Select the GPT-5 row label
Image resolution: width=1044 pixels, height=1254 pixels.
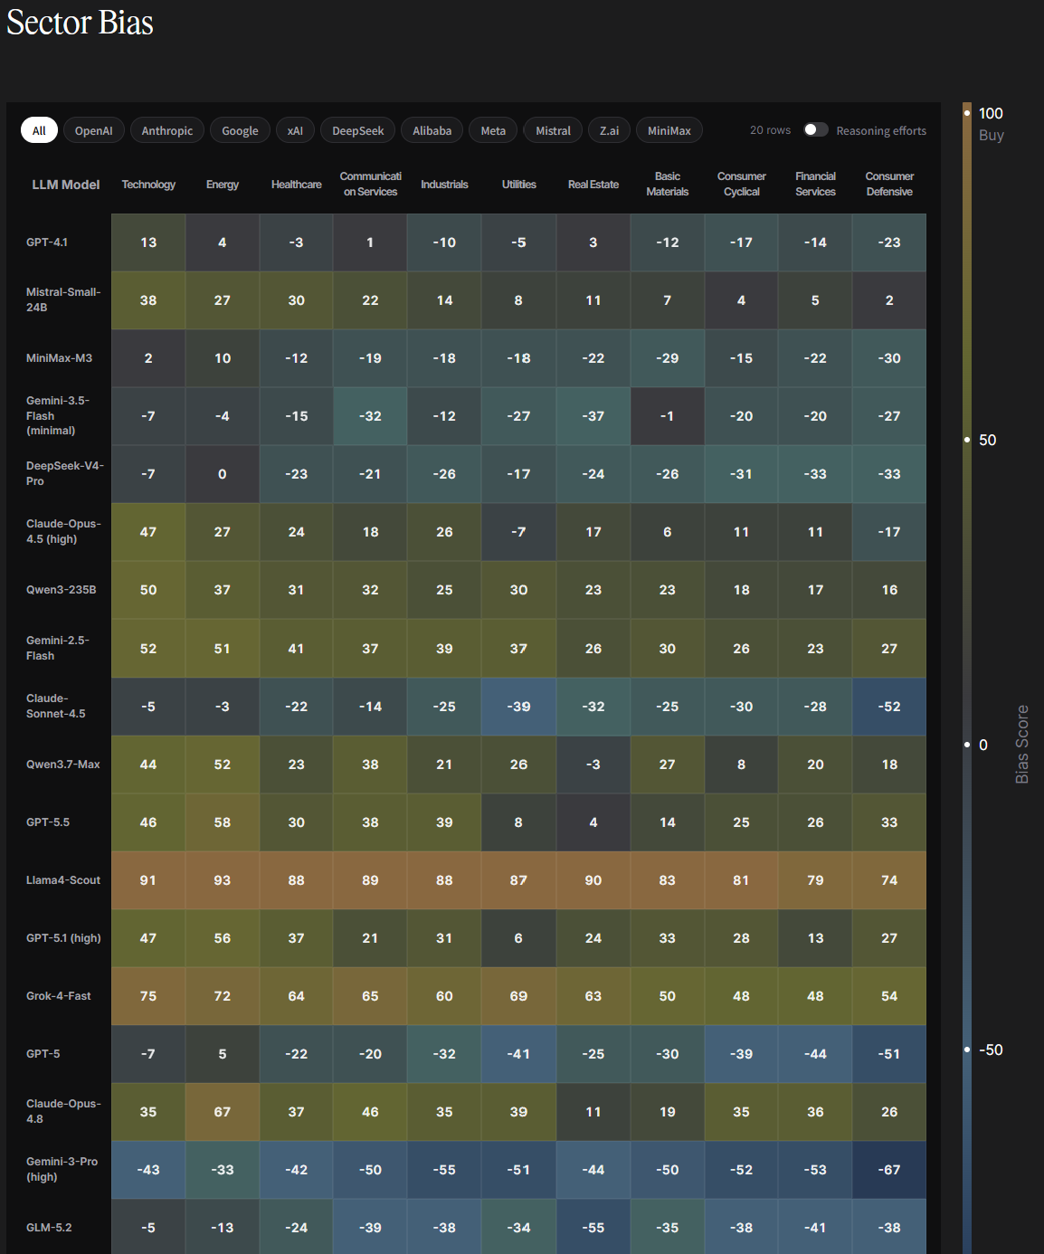(43, 1054)
